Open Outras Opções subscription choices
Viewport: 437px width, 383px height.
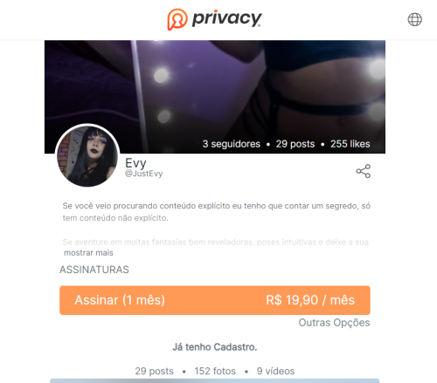pos(334,323)
